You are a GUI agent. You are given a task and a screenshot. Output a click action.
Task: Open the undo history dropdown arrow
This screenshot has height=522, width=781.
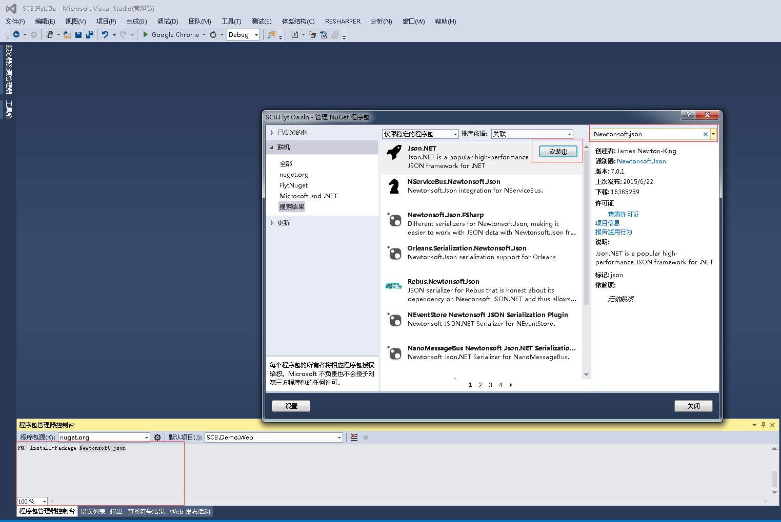coord(114,35)
